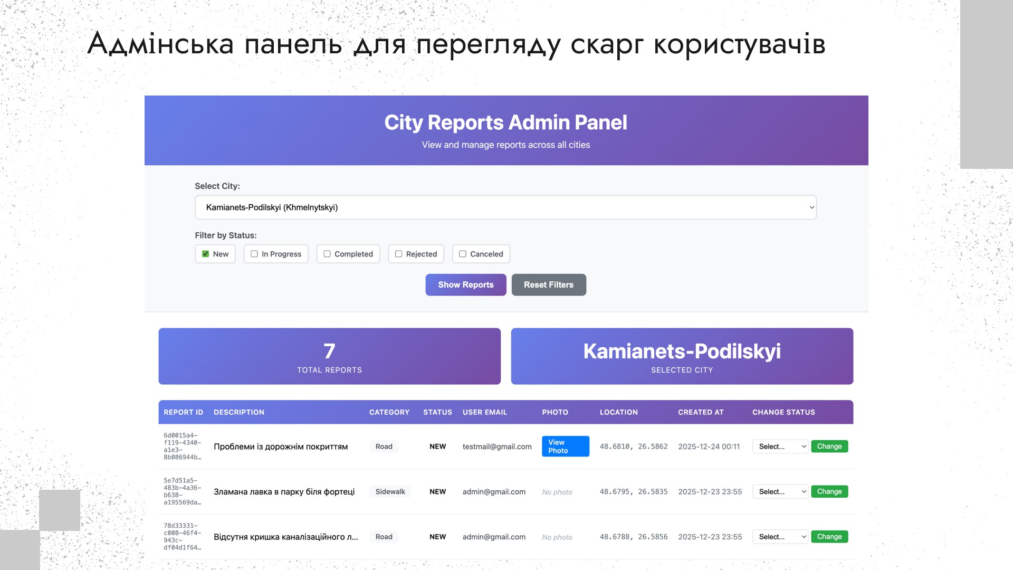Open the Select City dropdown
The image size is (1013, 570).
(505, 207)
